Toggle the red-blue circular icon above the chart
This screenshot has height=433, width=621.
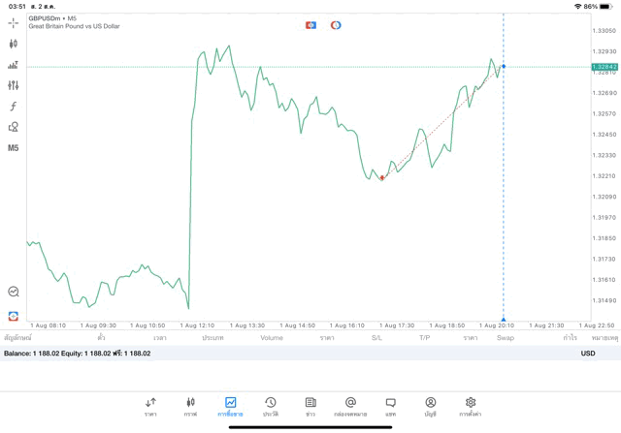[336, 24]
